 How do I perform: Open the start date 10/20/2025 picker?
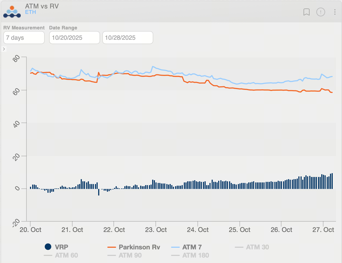[74, 38]
